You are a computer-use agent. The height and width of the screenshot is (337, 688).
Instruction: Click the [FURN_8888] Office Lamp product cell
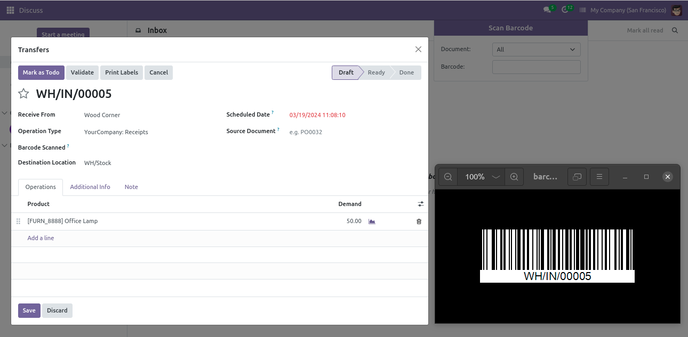tap(62, 221)
